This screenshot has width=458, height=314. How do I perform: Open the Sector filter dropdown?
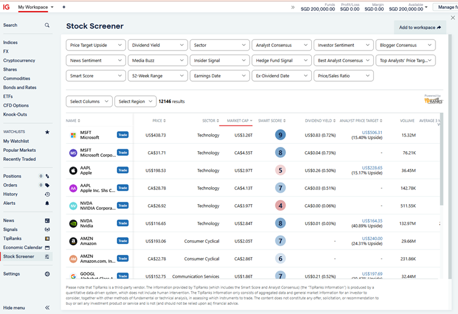[220, 45]
